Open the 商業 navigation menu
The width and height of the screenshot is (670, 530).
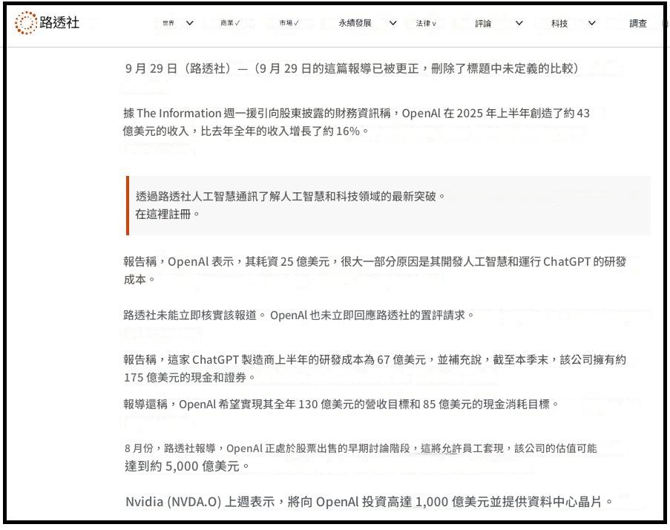[x=230, y=23]
